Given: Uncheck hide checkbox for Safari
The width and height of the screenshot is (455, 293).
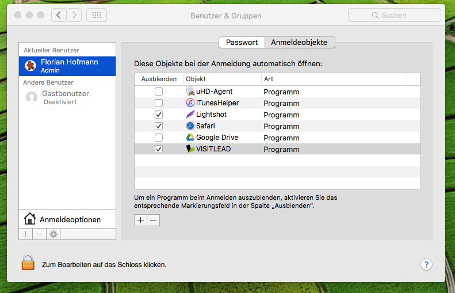Looking at the screenshot, I should click(x=159, y=126).
